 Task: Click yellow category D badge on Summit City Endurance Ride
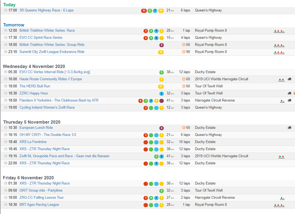pos(161,52)
